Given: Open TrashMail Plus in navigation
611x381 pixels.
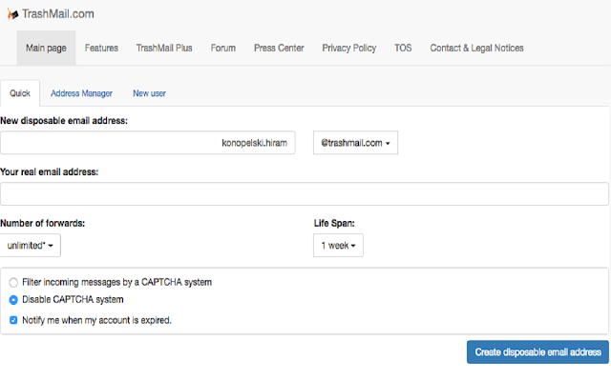Looking at the screenshot, I should [x=164, y=48].
